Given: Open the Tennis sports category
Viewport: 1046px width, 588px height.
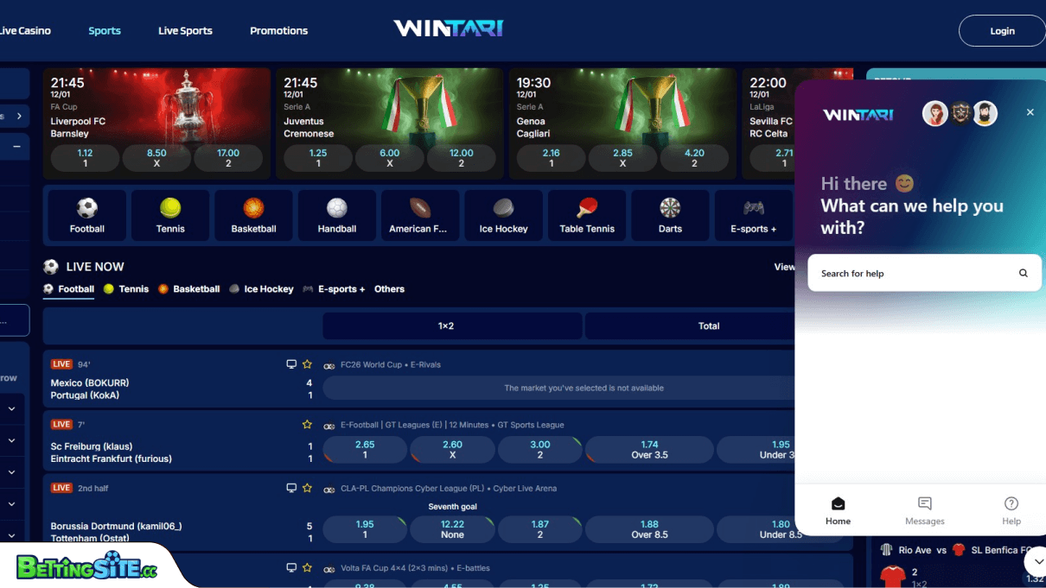Looking at the screenshot, I should coord(169,215).
